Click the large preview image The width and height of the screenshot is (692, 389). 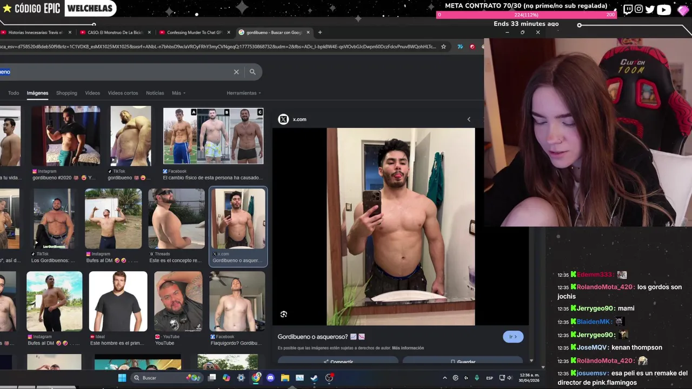point(401,226)
